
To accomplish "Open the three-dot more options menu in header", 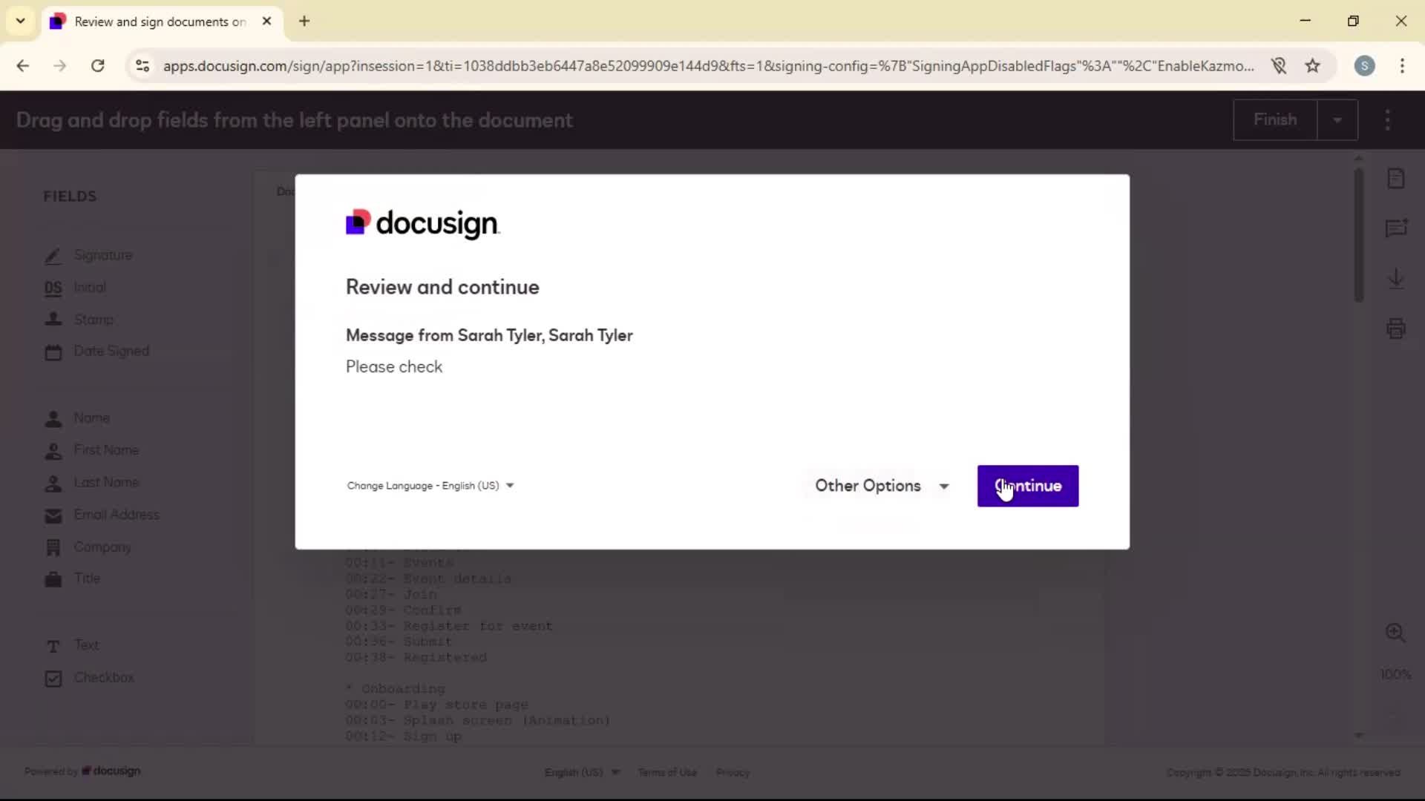I will pyautogui.click(x=1387, y=120).
